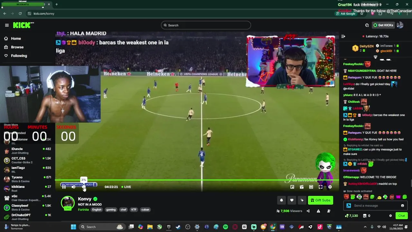The width and height of the screenshot is (412, 232).
Task: Mute the stream volume
Action: [x=73, y=187]
